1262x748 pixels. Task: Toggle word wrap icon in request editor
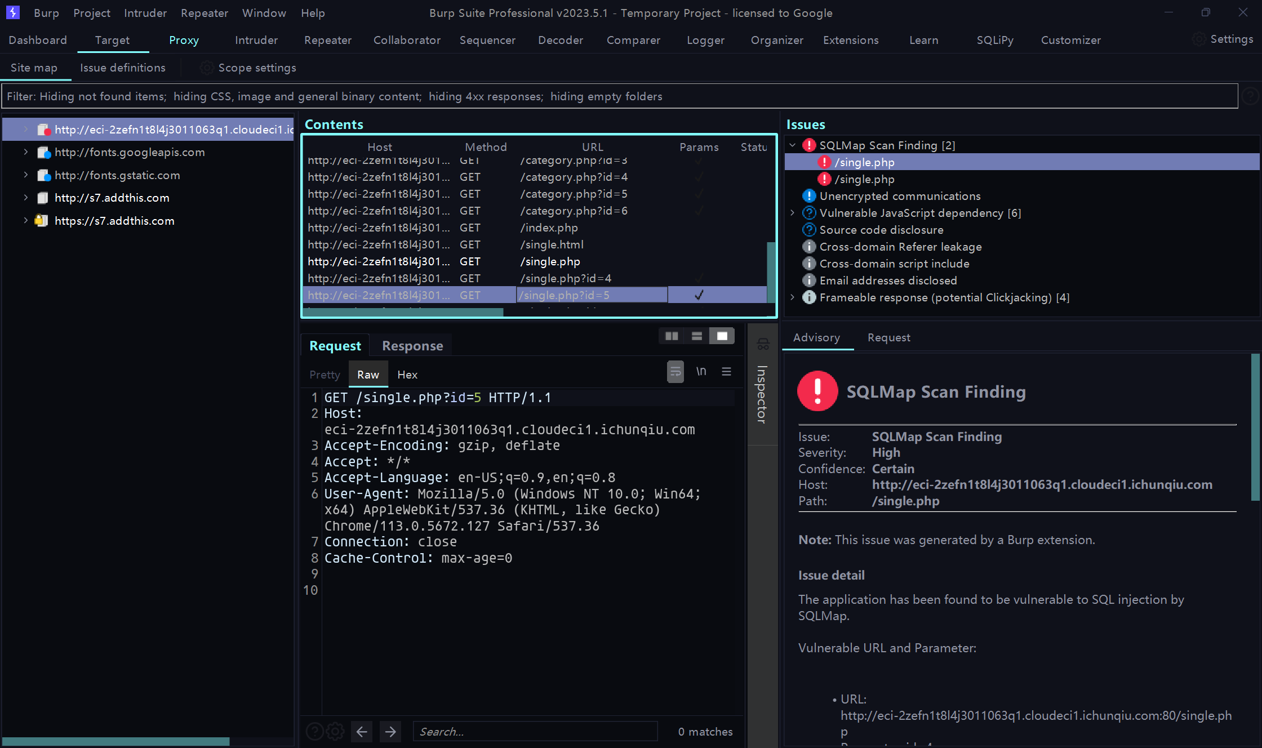(676, 372)
